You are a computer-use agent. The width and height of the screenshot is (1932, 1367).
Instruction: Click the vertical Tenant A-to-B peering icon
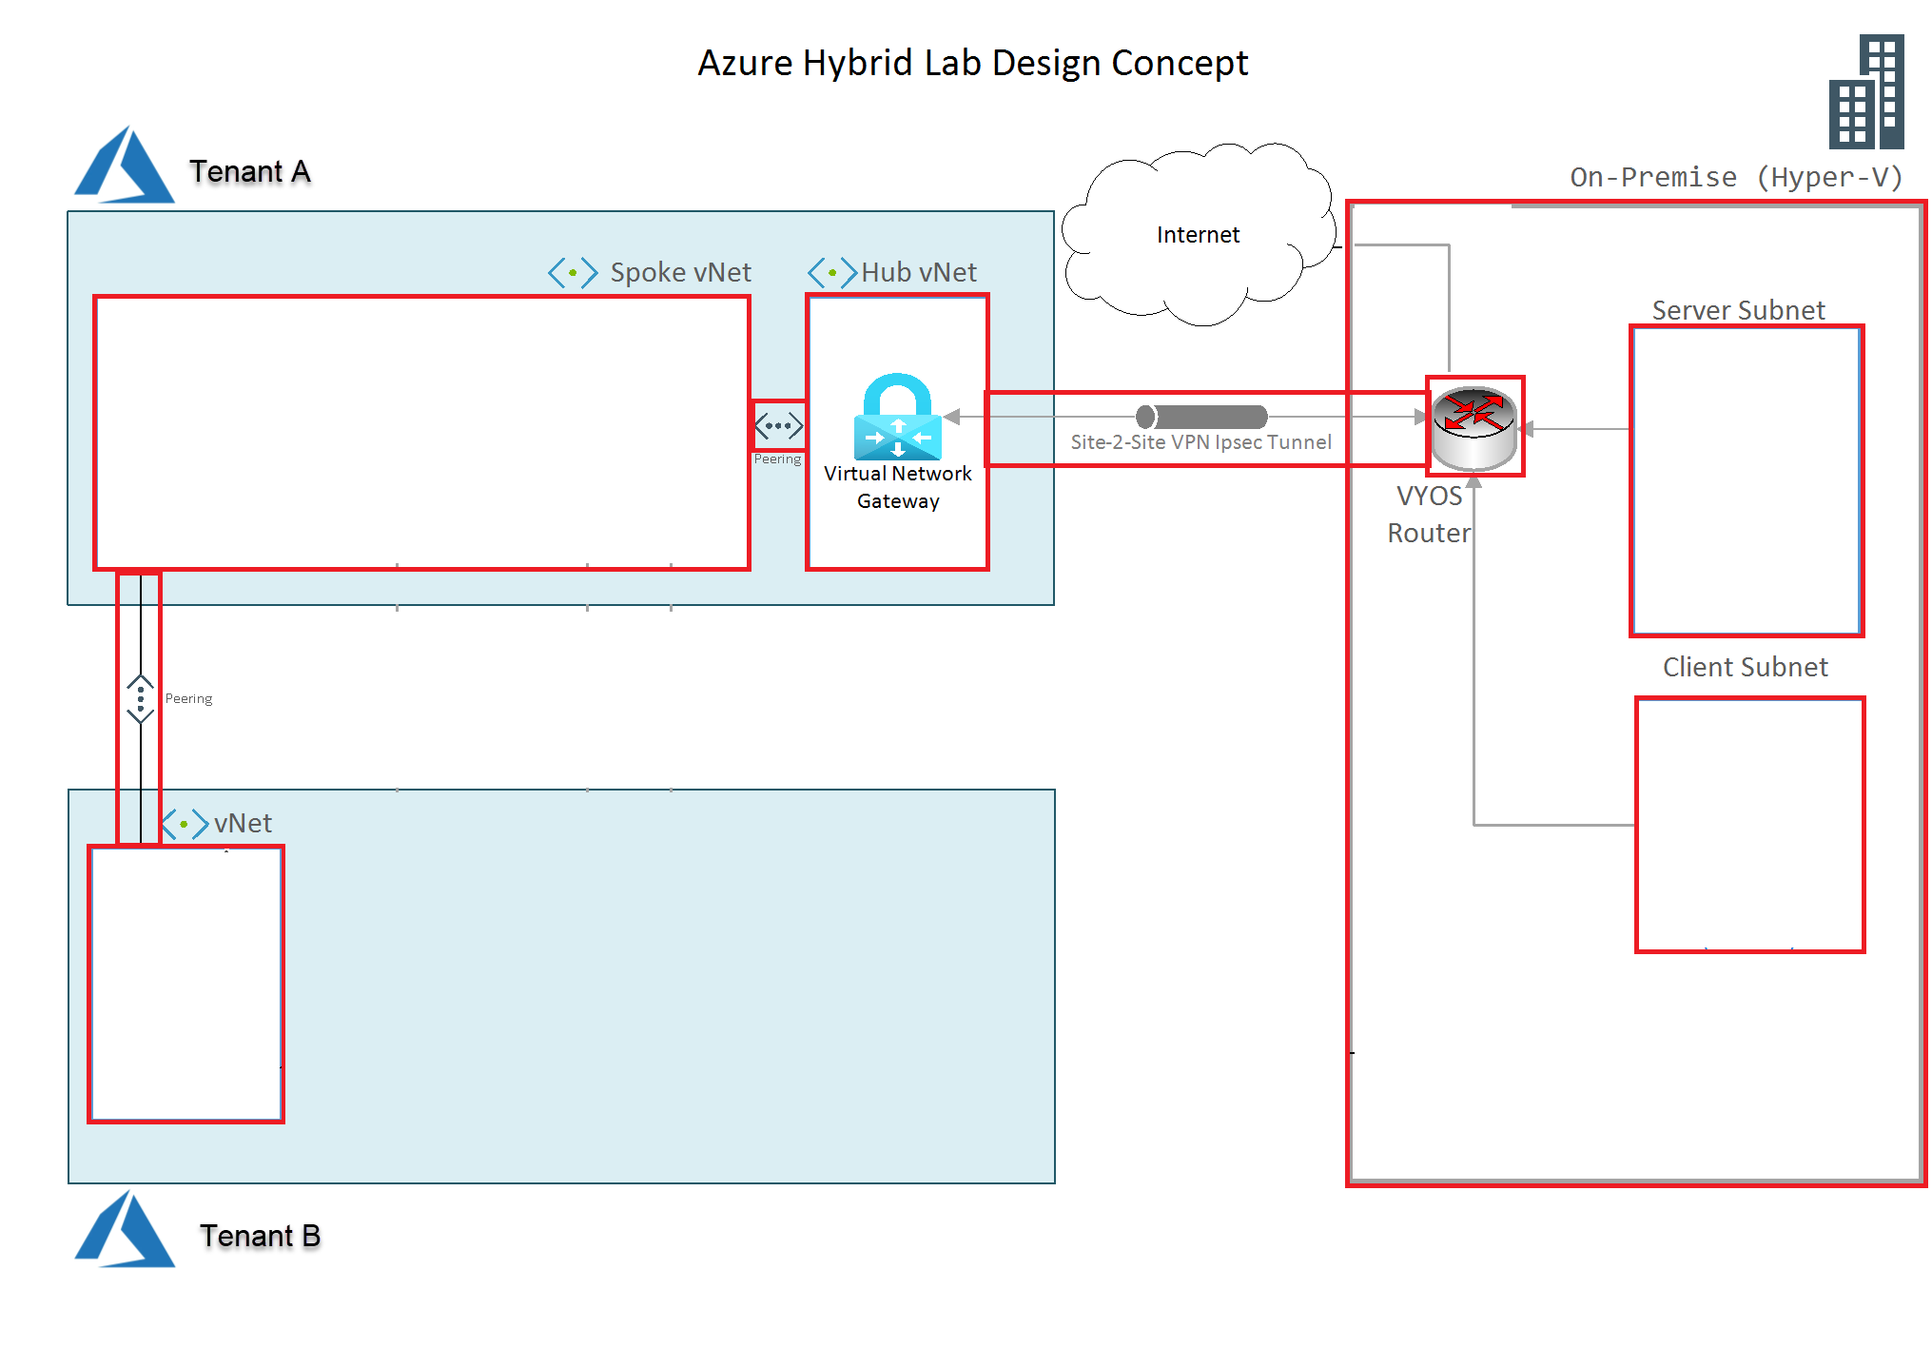pyautogui.click(x=141, y=699)
